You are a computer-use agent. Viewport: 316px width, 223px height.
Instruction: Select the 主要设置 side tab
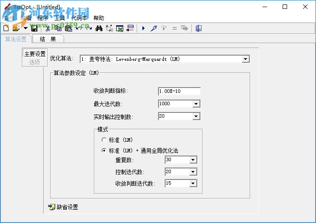(35, 54)
